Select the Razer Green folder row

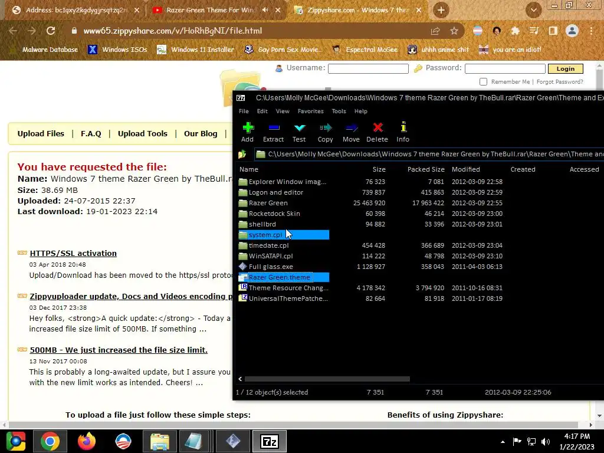point(268,203)
